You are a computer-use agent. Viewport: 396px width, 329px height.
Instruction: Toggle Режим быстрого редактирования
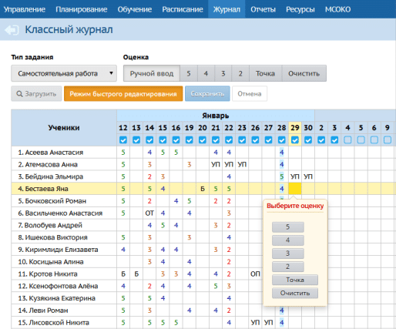pyautogui.click(x=123, y=94)
